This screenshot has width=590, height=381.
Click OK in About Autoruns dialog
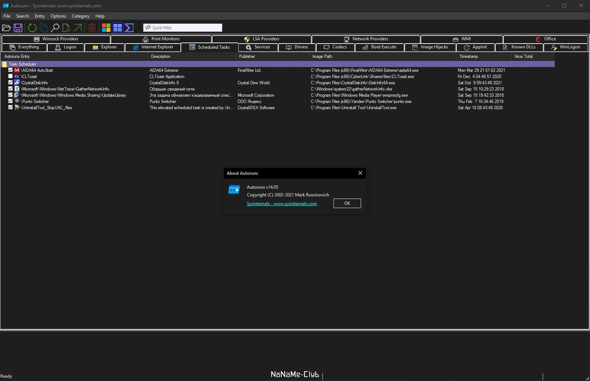[347, 203]
